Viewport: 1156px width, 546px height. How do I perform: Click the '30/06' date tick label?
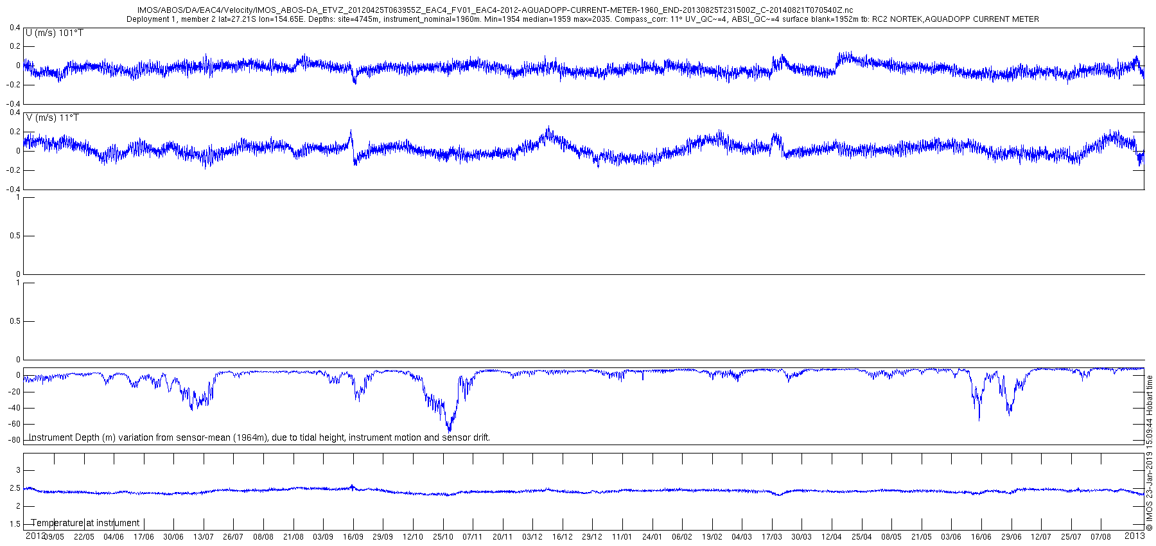click(x=173, y=537)
